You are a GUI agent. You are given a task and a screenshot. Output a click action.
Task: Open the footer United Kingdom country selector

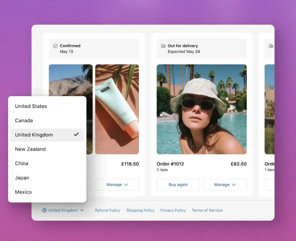[63, 210]
